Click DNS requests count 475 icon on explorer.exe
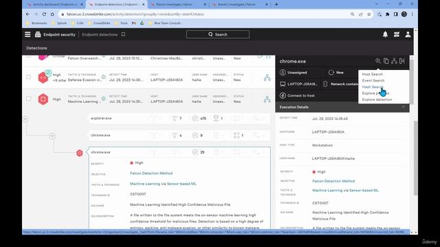 coord(195,119)
